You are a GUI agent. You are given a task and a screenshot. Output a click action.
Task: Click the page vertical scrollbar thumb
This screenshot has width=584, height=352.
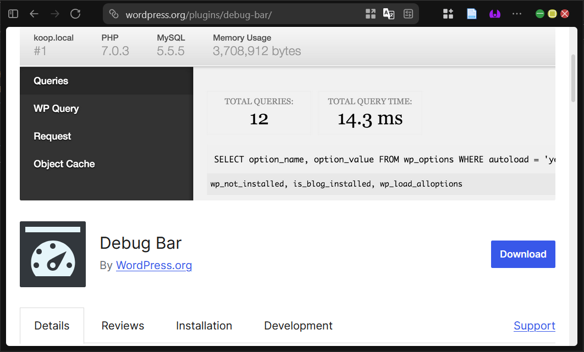(573, 78)
